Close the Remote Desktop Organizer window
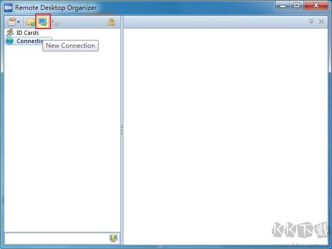The image size is (332, 249). (316, 6)
